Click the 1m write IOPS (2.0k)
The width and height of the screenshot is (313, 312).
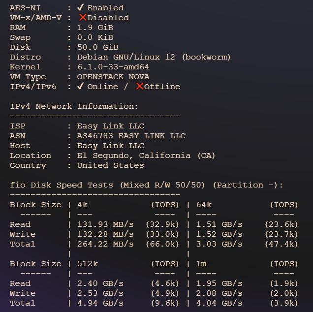(284, 293)
